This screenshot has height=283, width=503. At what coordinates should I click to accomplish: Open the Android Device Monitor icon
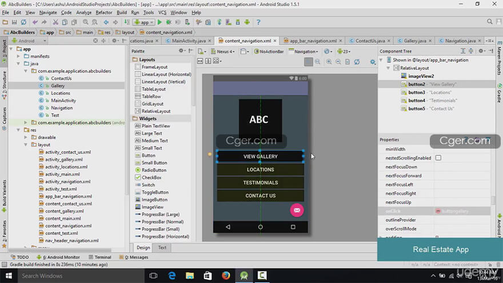click(x=247, y=22)
